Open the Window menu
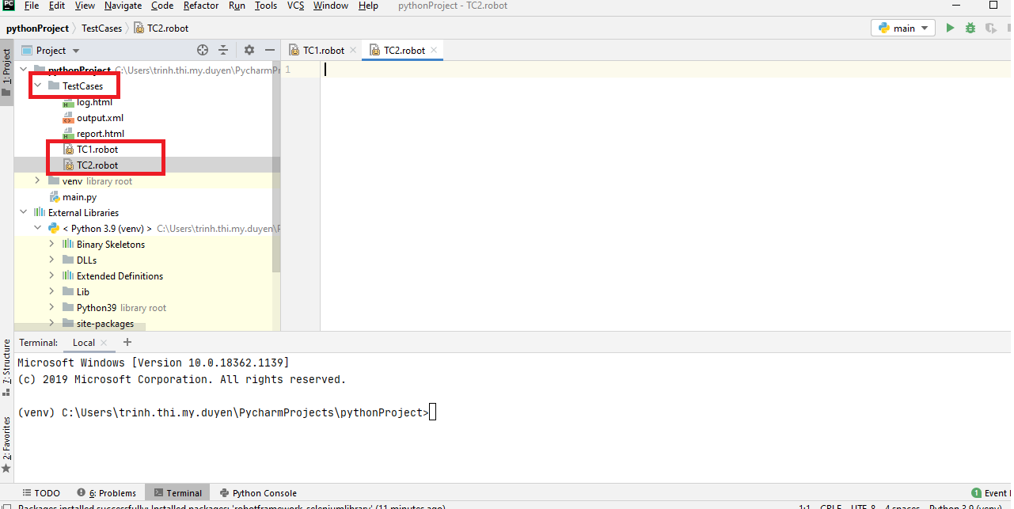This screenshot has height=509, width=1014. (x=331, y=6)
